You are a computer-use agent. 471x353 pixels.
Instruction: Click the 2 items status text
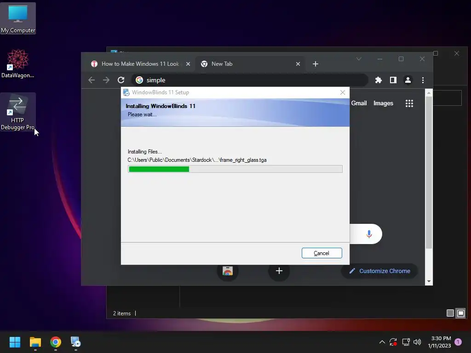pyautogui.click(x=121, y=313)
